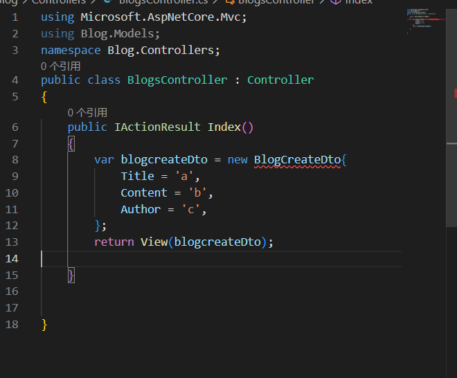This screenshot has width=457, height=378.
Task: Show references via code lens above BlogsController class
Action: (60, 66)
